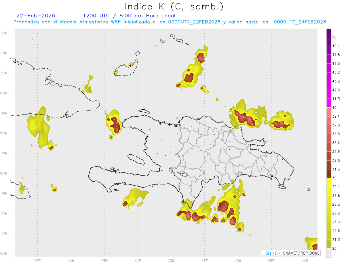Click the "73W" longitude label
The width and height of the screenshot is (342, 264).
[138, 260]
